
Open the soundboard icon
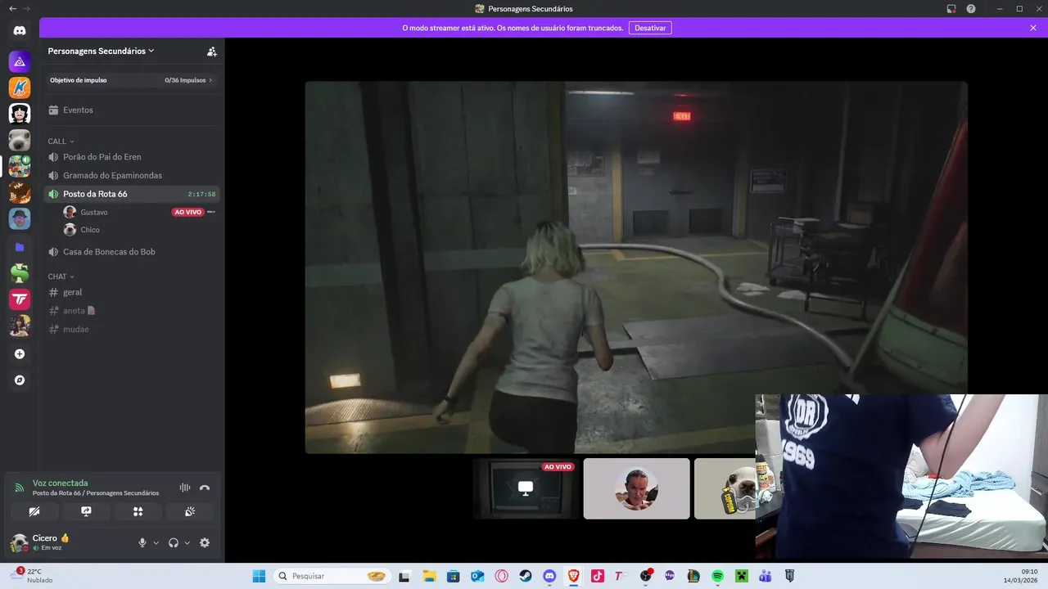190,511
